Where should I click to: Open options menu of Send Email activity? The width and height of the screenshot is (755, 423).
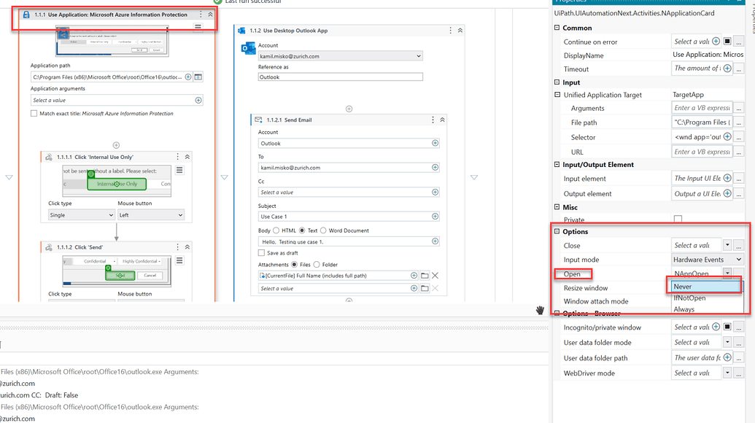433,120
